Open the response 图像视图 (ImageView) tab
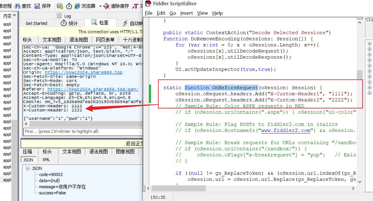 pos(125,152)
